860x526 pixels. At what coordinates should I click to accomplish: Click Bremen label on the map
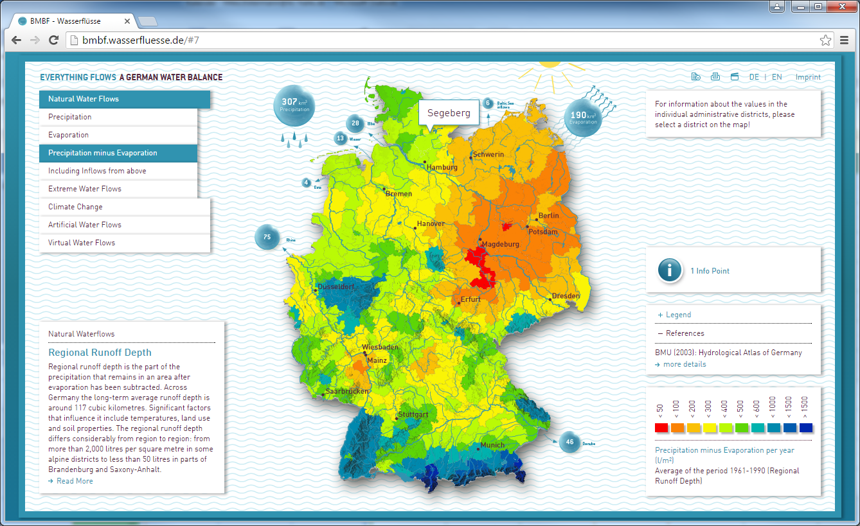398,193
